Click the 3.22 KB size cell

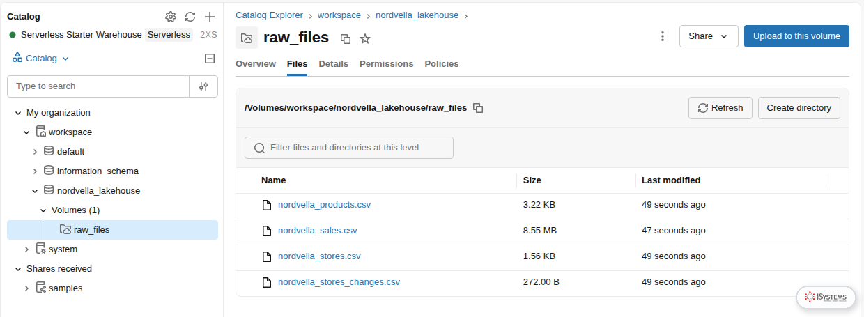539,205
